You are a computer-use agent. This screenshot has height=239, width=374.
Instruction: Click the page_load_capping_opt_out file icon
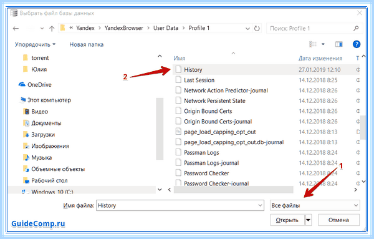178,132
